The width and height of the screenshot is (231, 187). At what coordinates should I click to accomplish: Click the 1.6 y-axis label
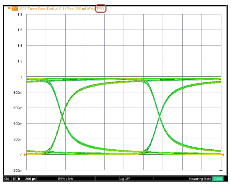20,30
